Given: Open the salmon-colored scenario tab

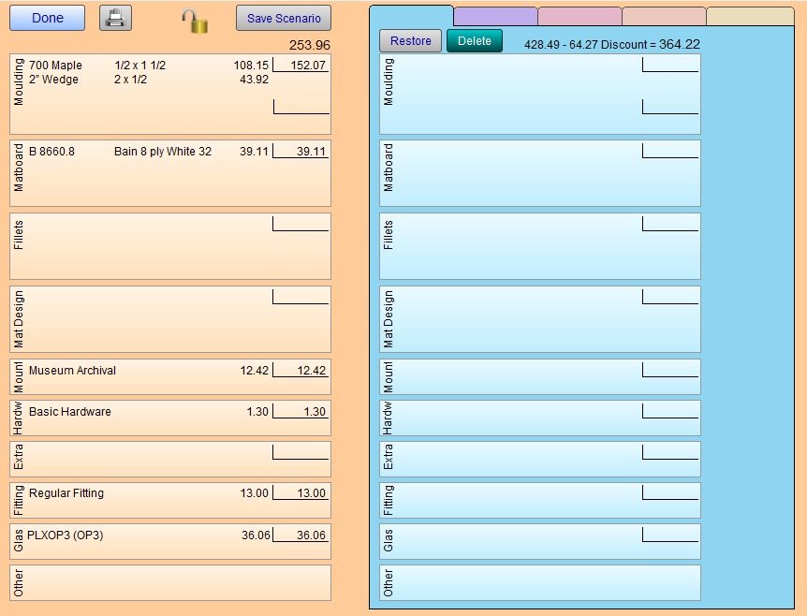Looking at the screenshot, I should (664, 17).
